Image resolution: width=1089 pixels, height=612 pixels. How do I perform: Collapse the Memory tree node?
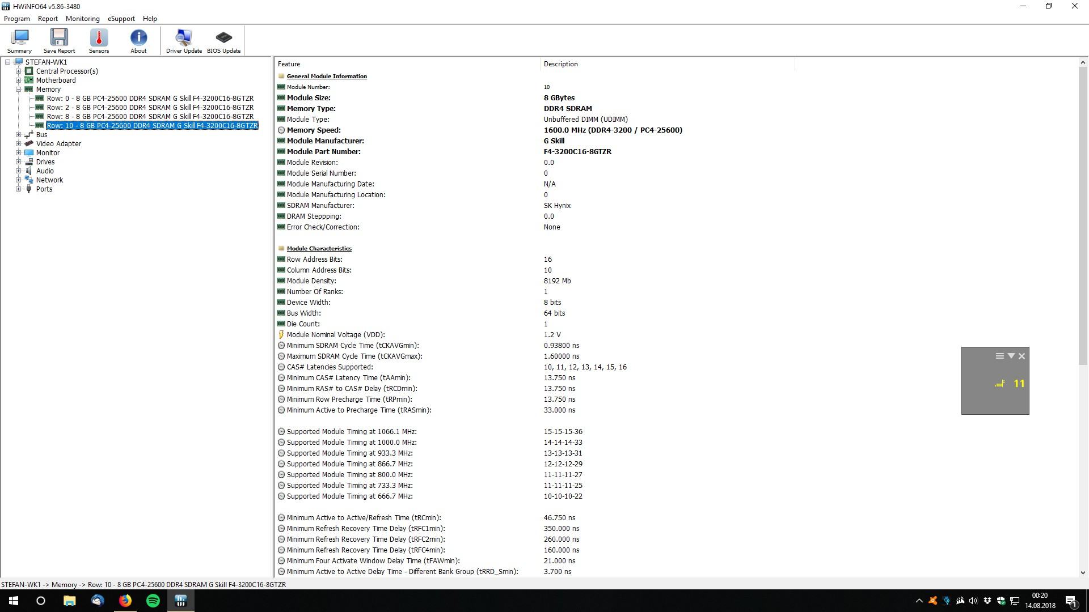pos(18,90)
